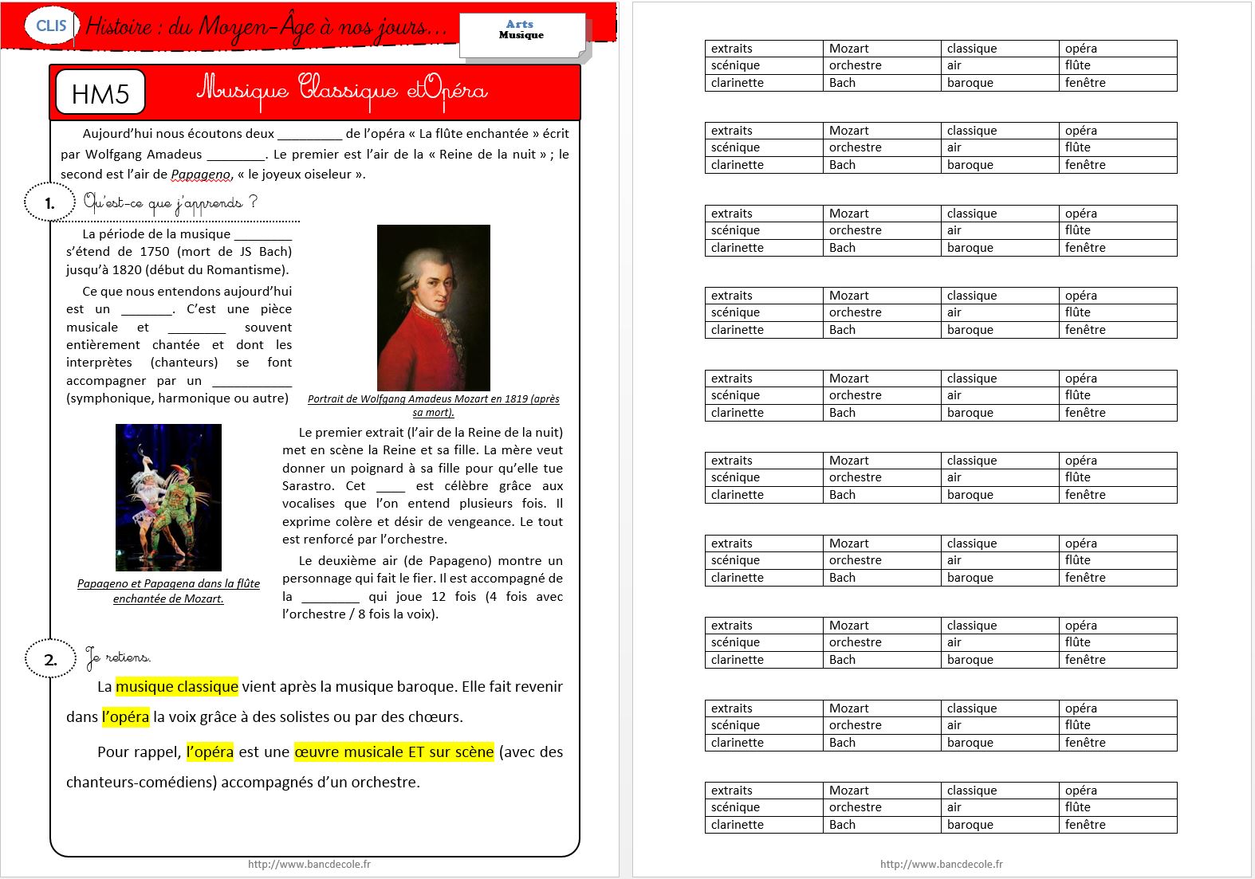Select the 'Je retiens.' heading
This screenshot has height=879, width=1255.
[118, 657]
